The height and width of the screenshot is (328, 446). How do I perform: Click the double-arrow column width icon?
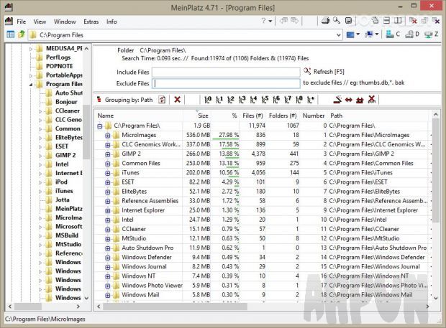[x=348, y=100]
